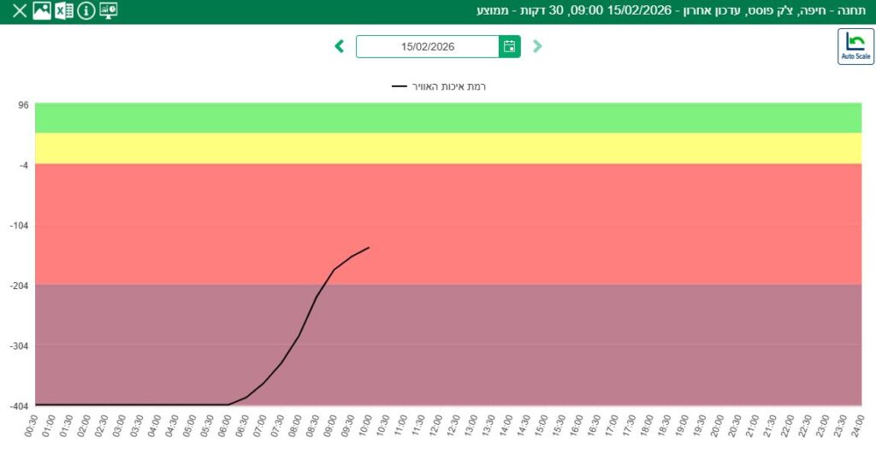Image resolution: width=876 pixels, height=466 pixels.
Task: Click the -204 label on the vertical axis
Action: tap(17, 286)
